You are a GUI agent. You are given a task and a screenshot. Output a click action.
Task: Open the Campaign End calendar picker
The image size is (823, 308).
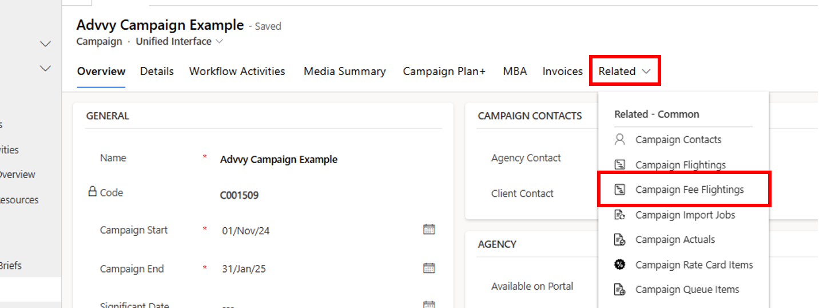click(x=429, y=268)
